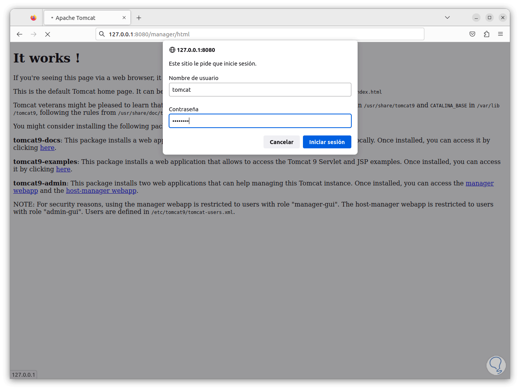Open a new tab
This screenshot has height=390, width=520.
pos(139,18)
